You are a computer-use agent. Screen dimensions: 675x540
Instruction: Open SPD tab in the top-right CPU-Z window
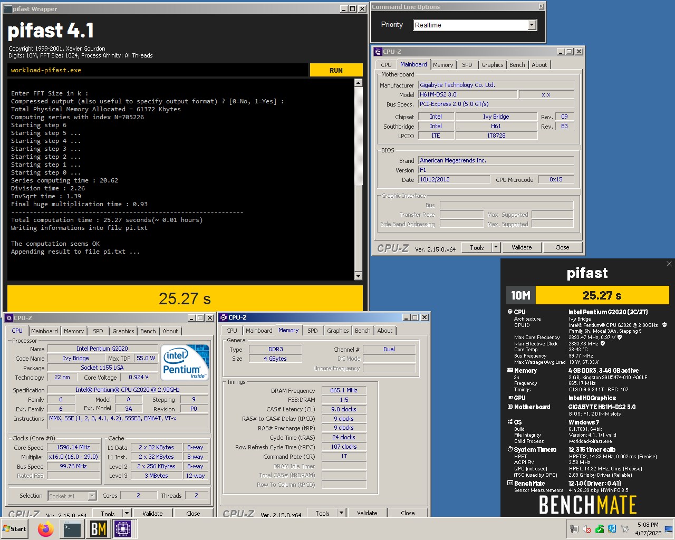[467, 65]
